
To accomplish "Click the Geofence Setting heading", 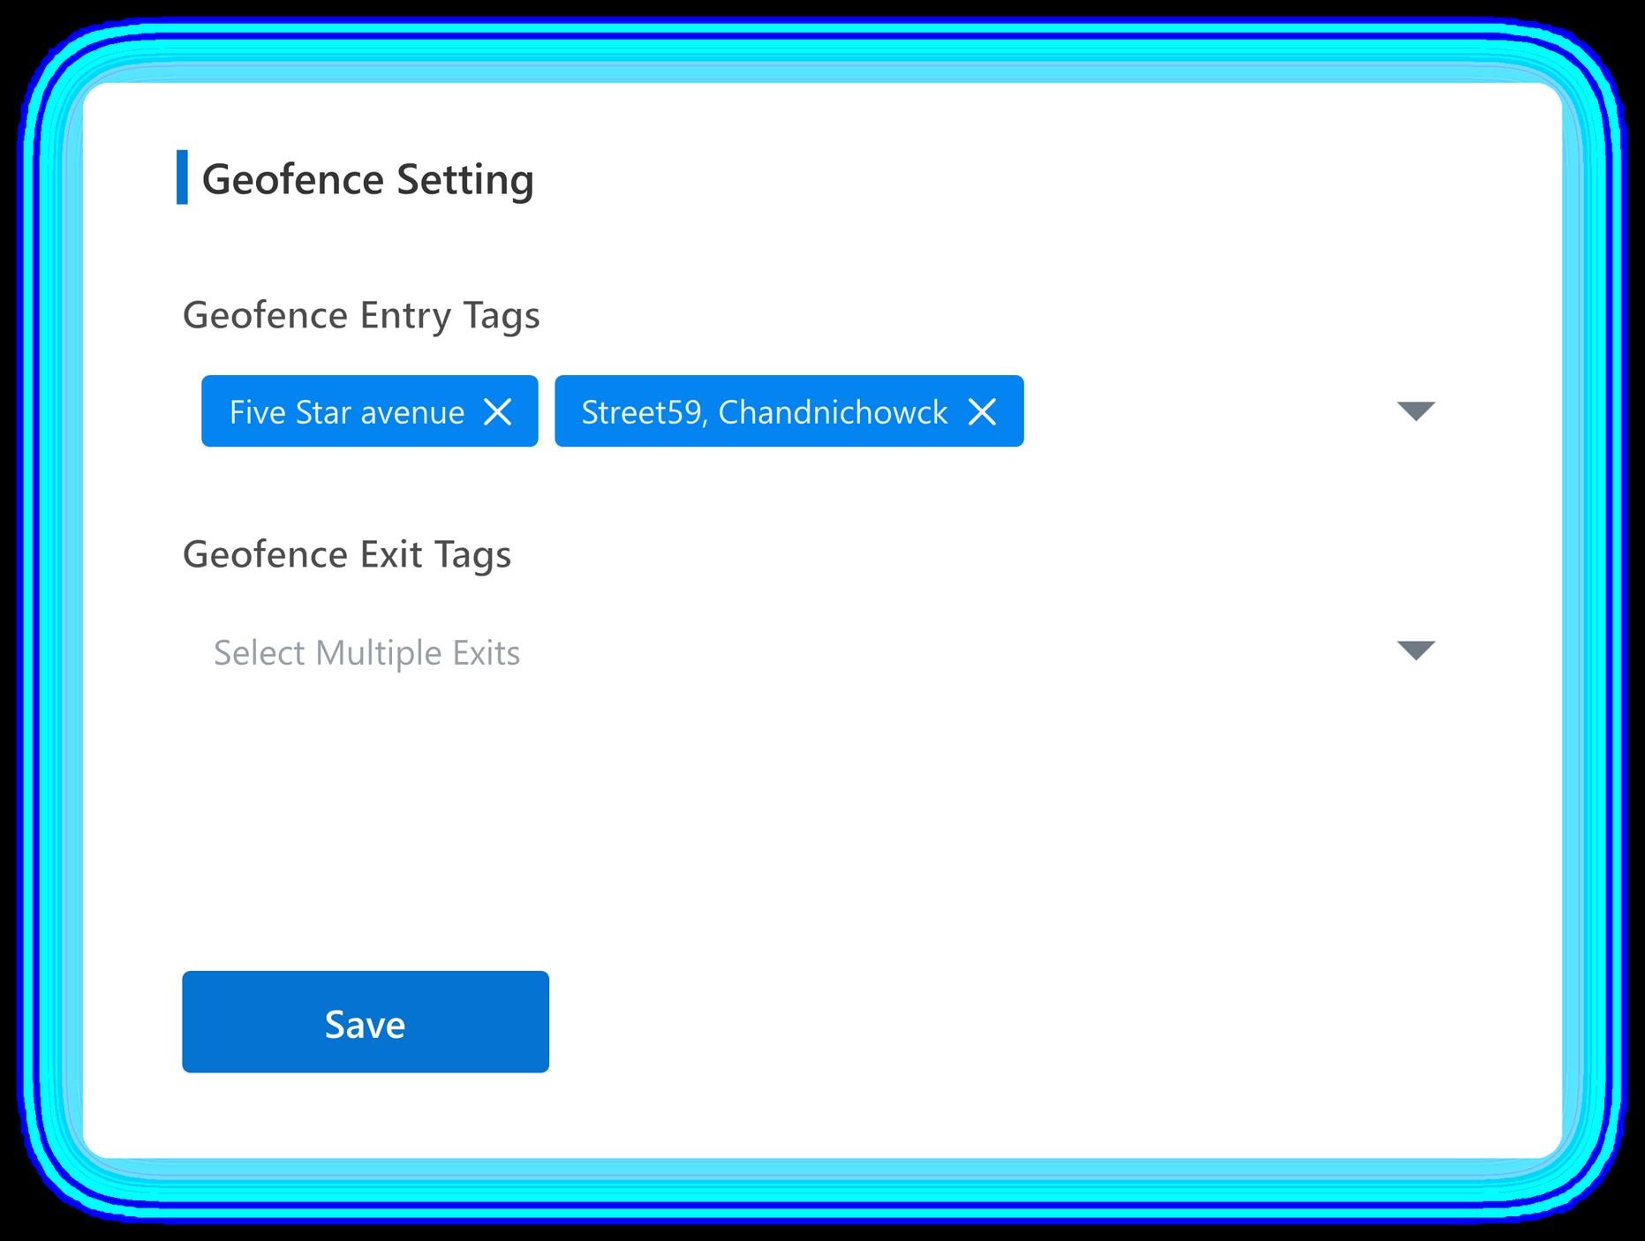I will tap(368, 180).
